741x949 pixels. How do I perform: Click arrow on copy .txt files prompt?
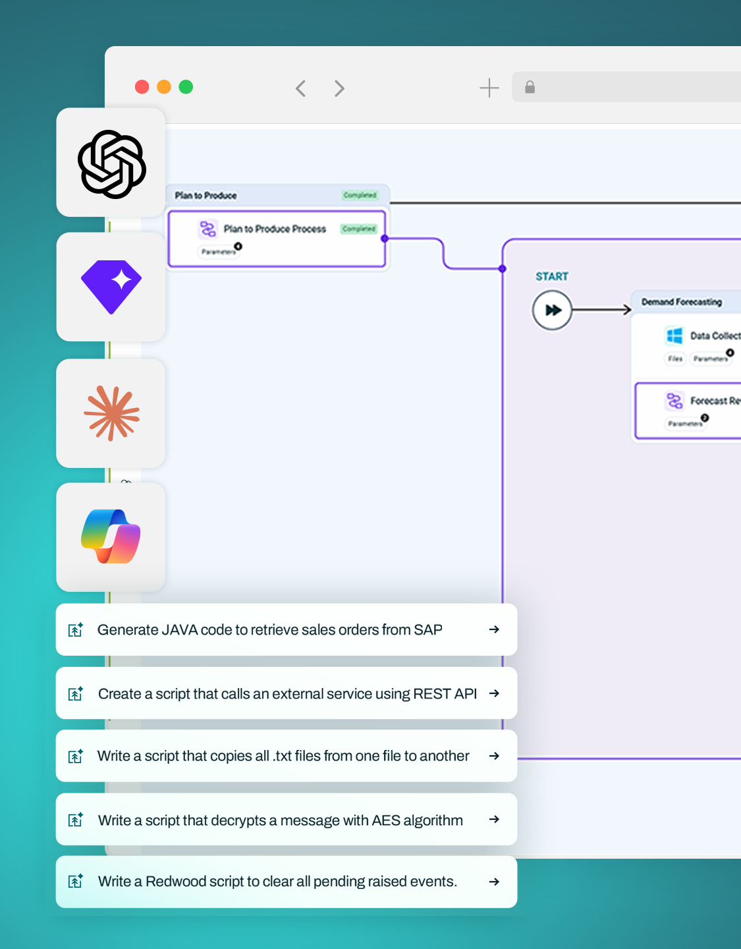[x=494, y=756]
